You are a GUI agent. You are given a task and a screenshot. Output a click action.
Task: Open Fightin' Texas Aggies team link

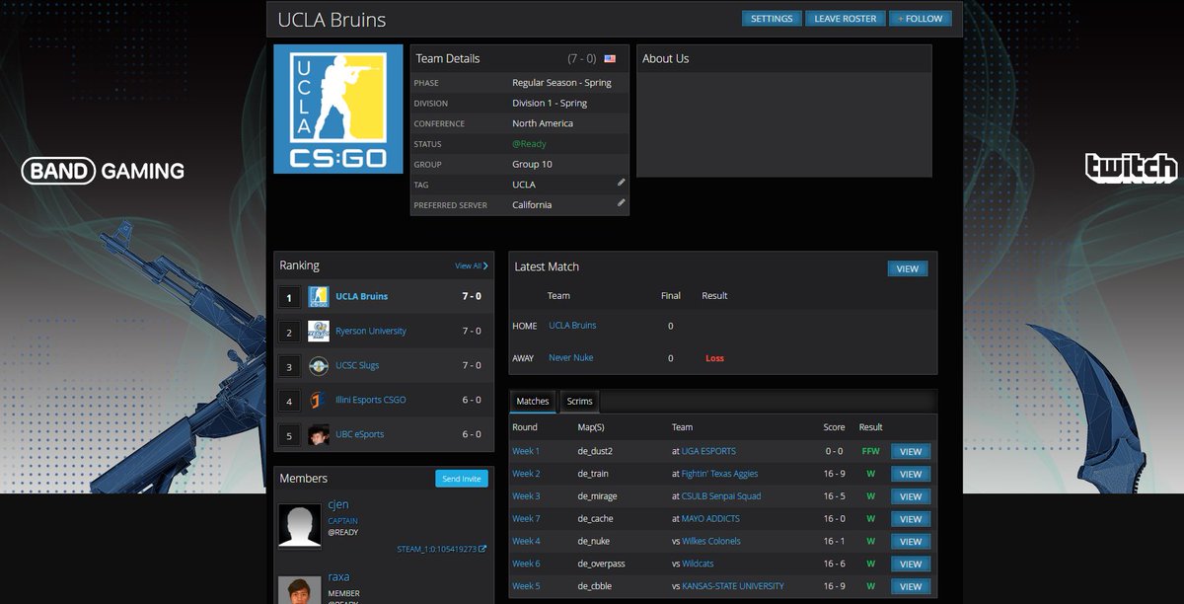(720, 474)
